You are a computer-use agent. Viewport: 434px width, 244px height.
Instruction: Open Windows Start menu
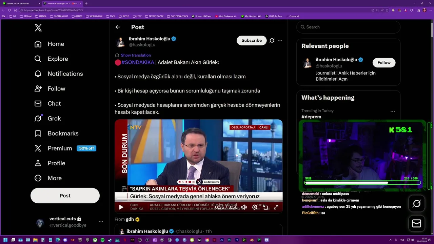(5, 240)
